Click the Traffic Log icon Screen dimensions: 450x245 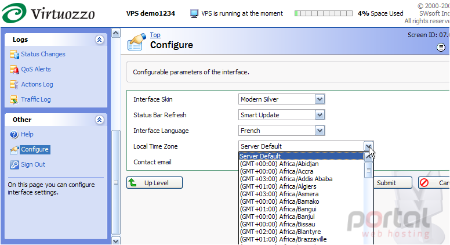tap(14, 99)
